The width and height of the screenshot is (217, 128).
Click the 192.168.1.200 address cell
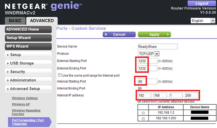point(166,118)
